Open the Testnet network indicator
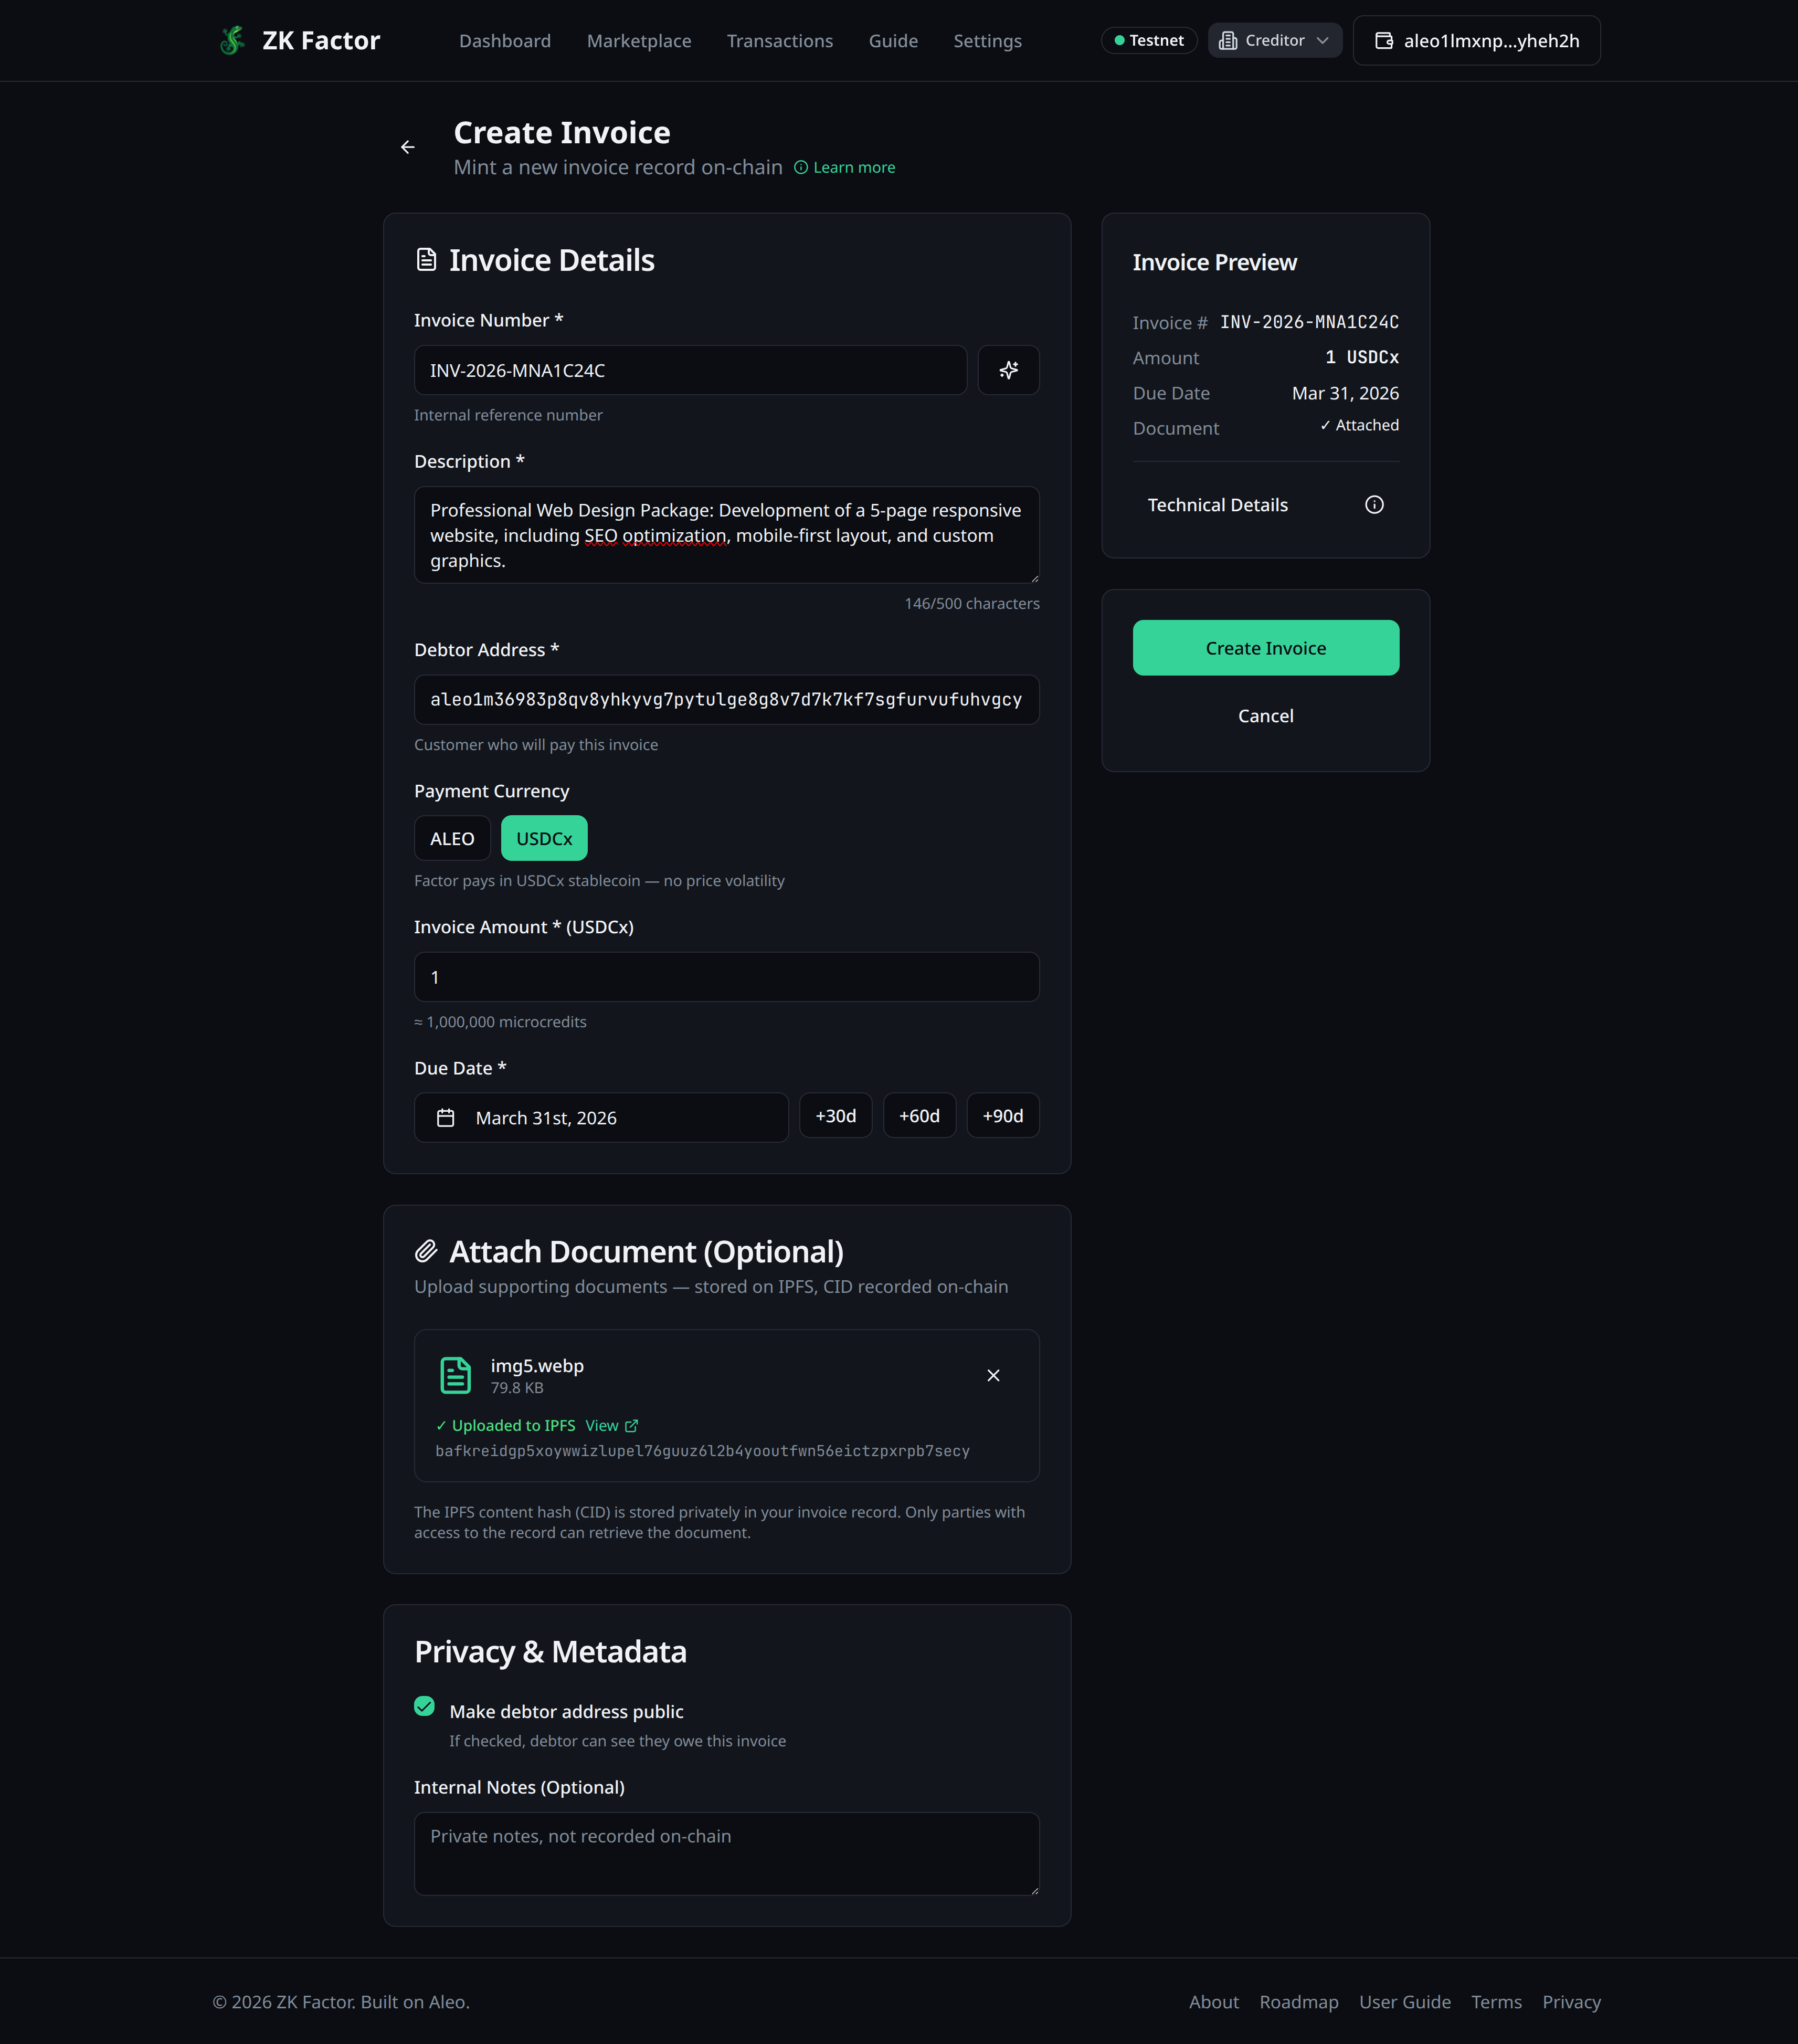 pos(1148,40)
